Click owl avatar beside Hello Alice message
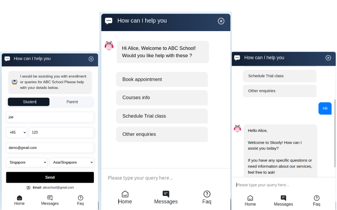Screen dimensions: 337x210 (x=238, y=129)
